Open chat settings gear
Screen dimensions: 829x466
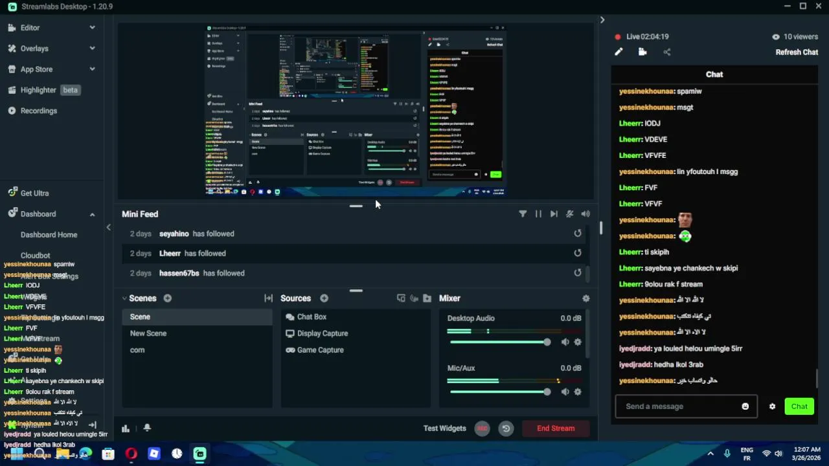coord(772,406)
